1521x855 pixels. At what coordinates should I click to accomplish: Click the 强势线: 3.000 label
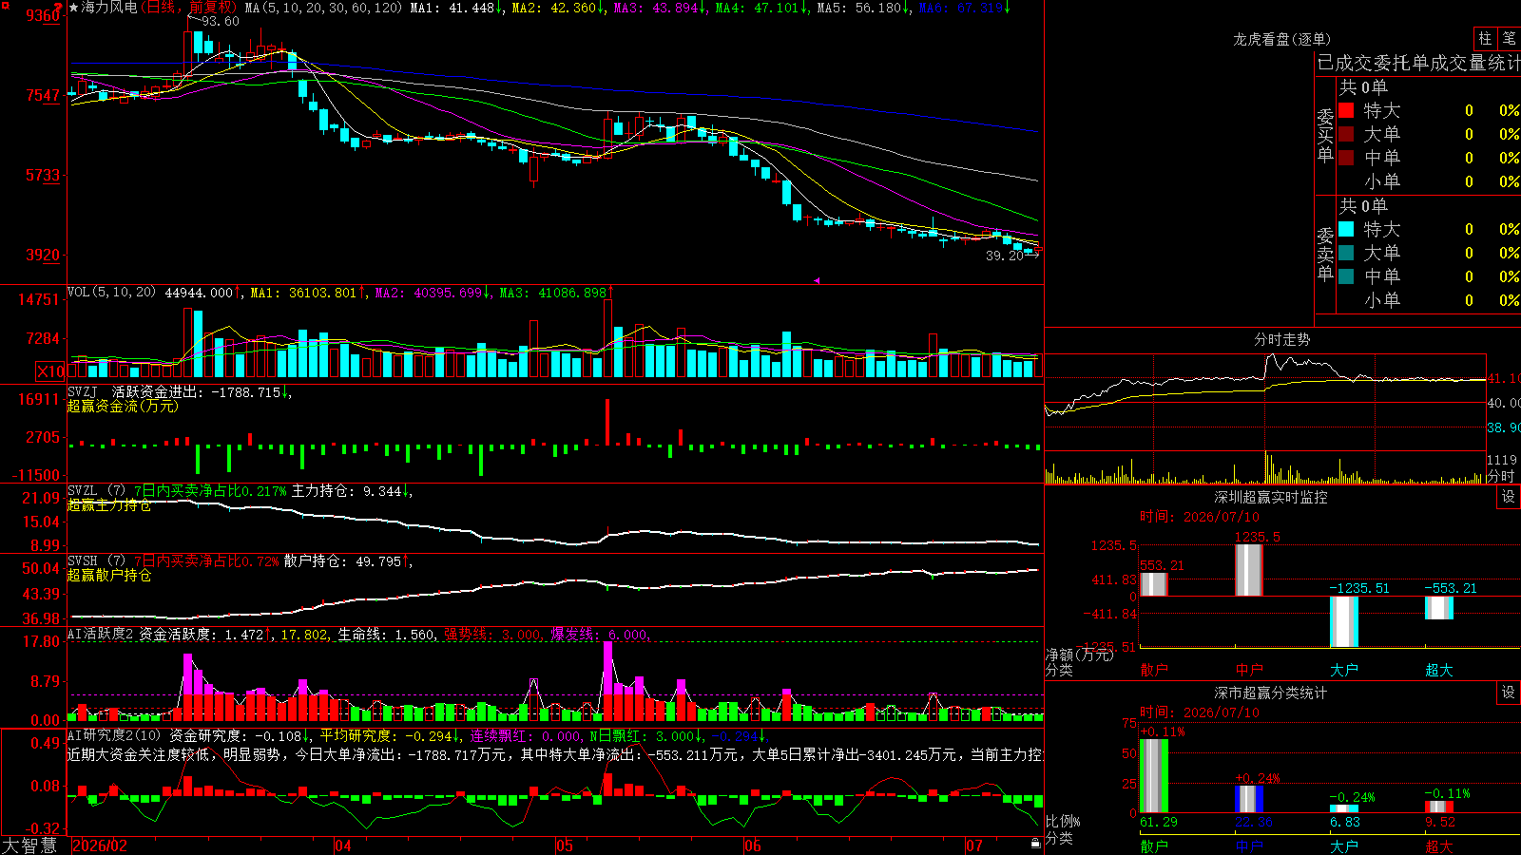click(x=494, y=634)
